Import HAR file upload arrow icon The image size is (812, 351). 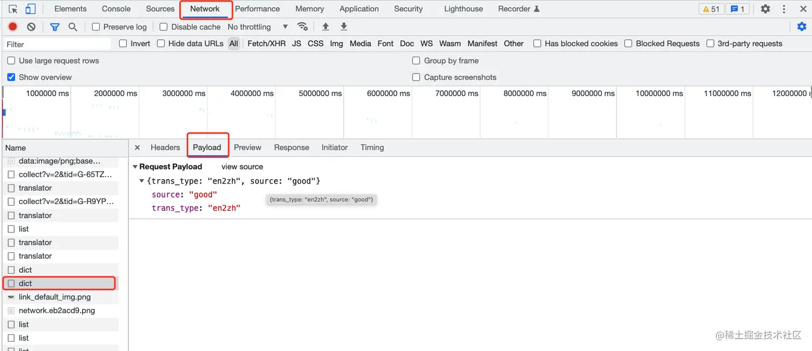pos(325,27)
